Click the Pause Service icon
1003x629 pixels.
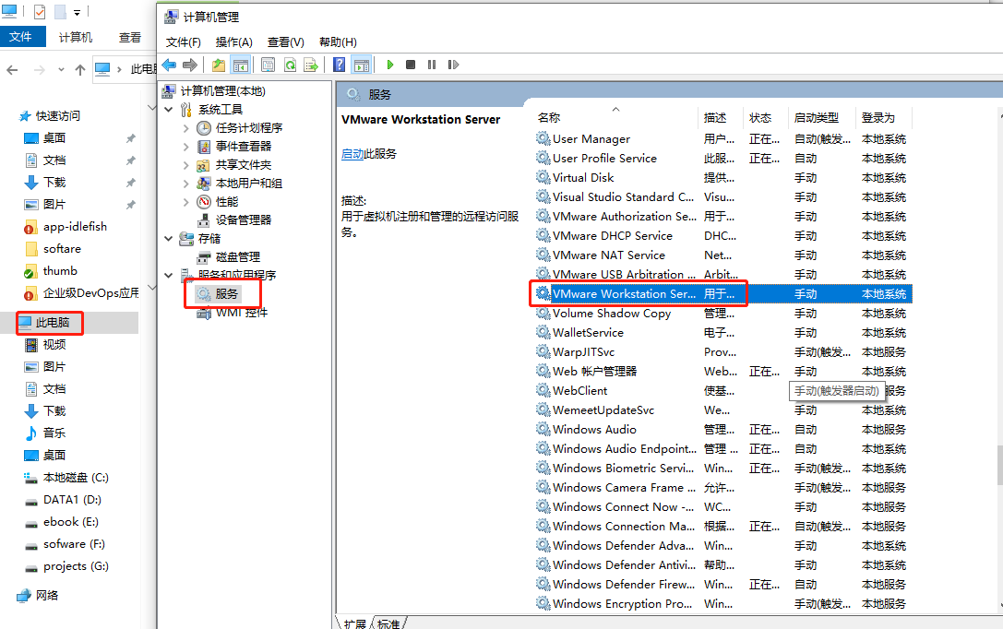point(432,65)
